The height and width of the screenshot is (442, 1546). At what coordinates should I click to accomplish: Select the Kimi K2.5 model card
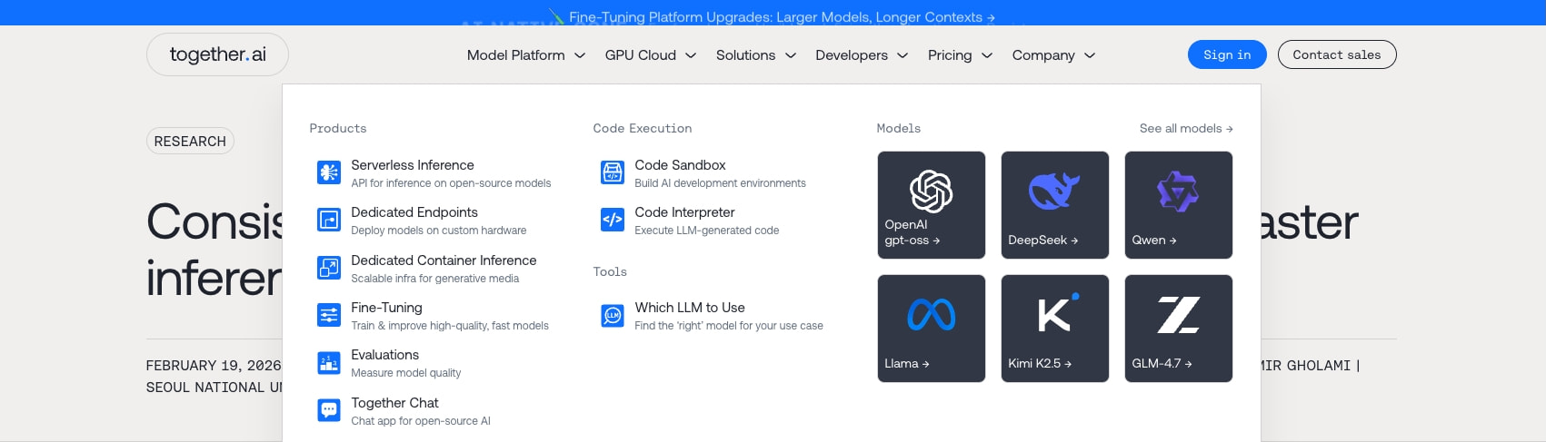tap(1055, 329)
